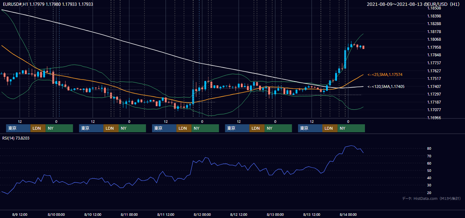Click the 東京 session block for August 9
The width and height of the screenshot is (465, 218).
pyautogui.click(x=18, y=128)
